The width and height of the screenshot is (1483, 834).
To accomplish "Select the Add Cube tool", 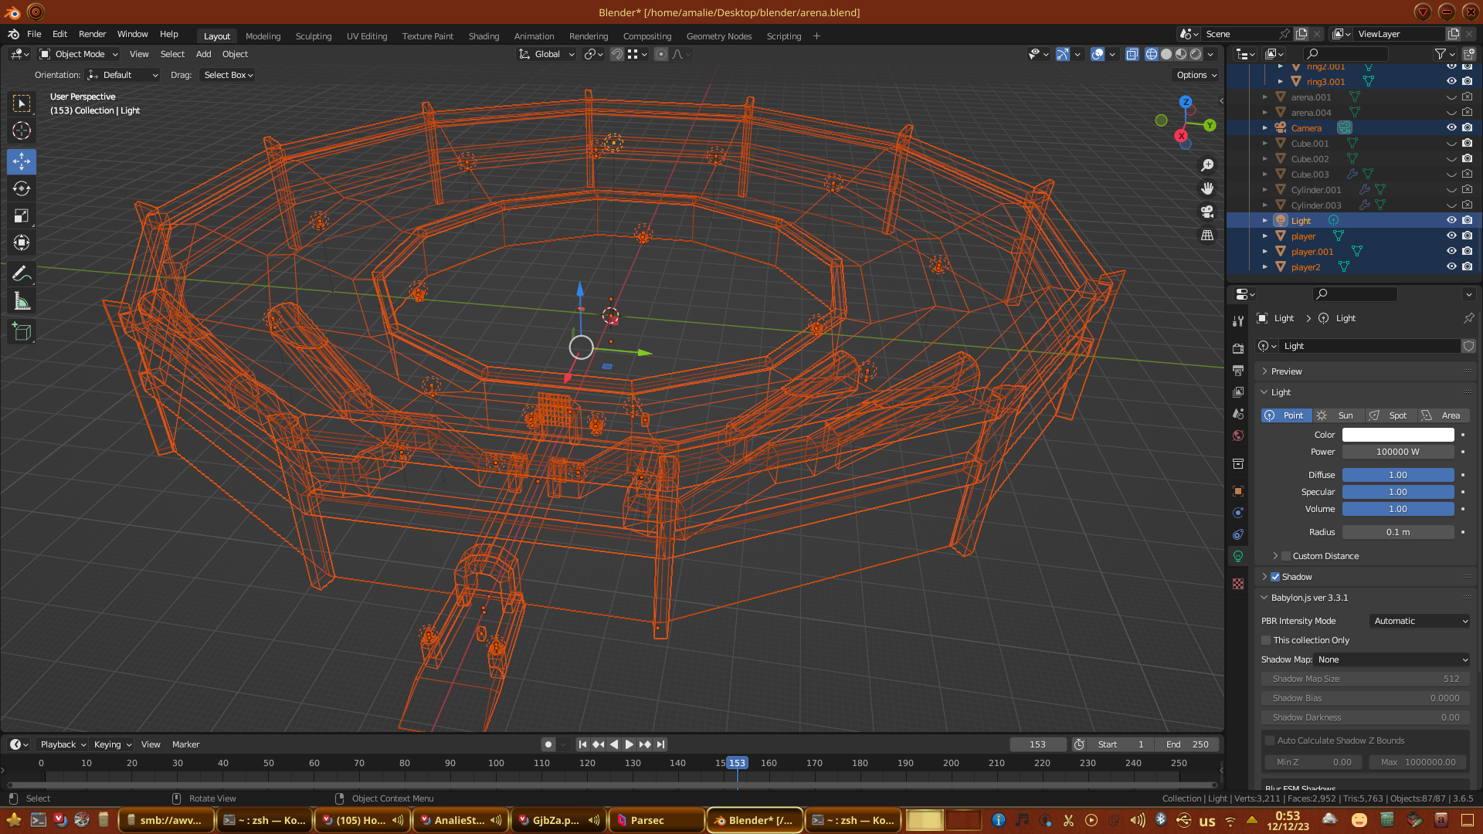I will [22, 332].
